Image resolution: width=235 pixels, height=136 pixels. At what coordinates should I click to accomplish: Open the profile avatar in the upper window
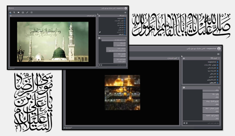click(x=126, y=8)
